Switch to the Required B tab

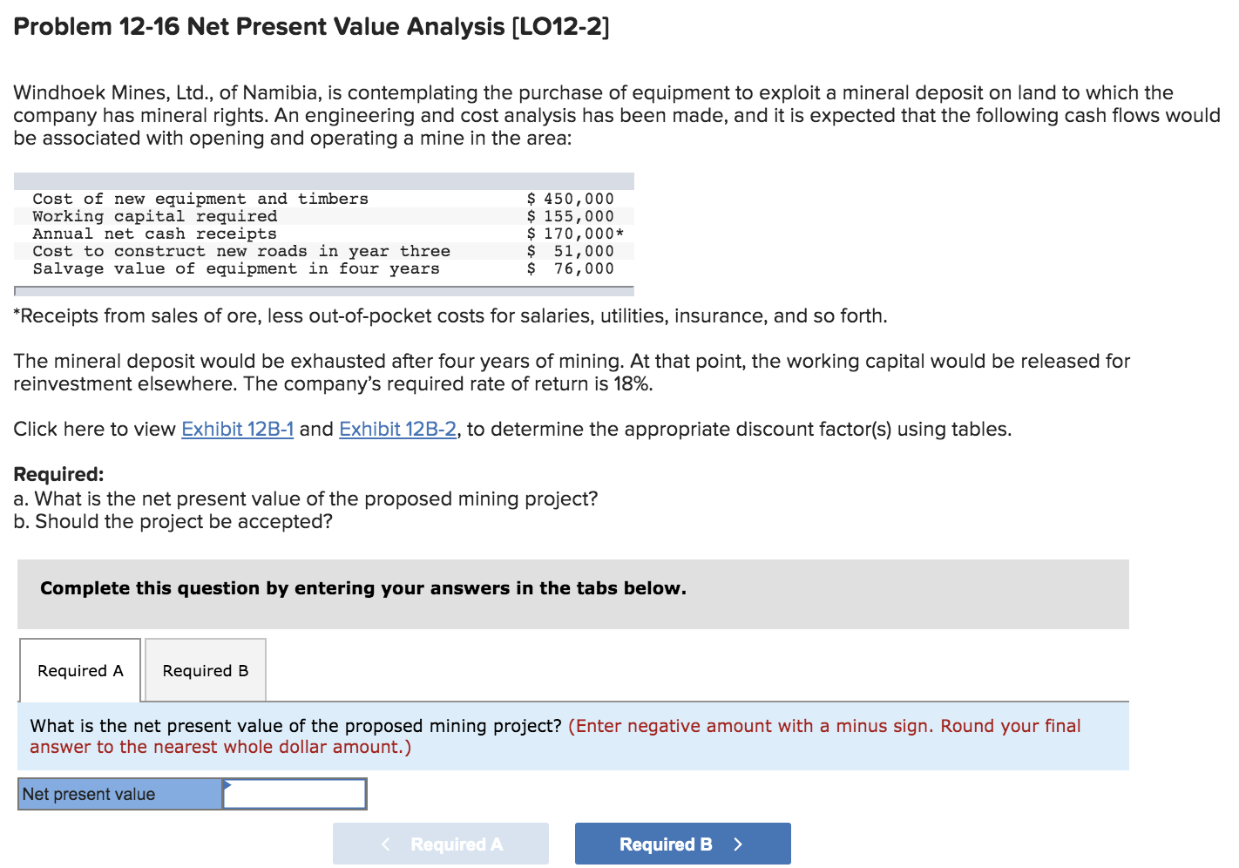point(204,669)
